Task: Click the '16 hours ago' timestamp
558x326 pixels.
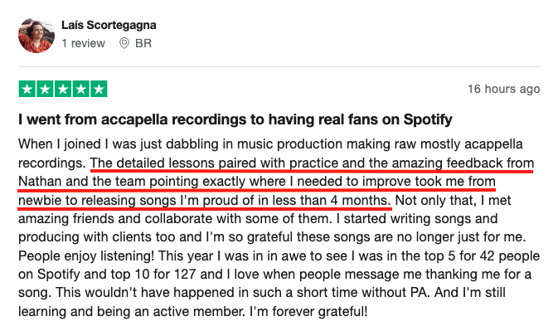Action: (x=503, y=89)
